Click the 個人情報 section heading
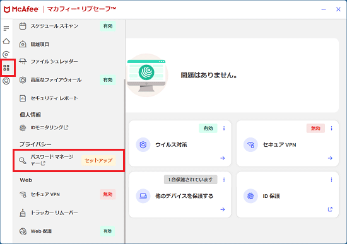 coord(30,115)
